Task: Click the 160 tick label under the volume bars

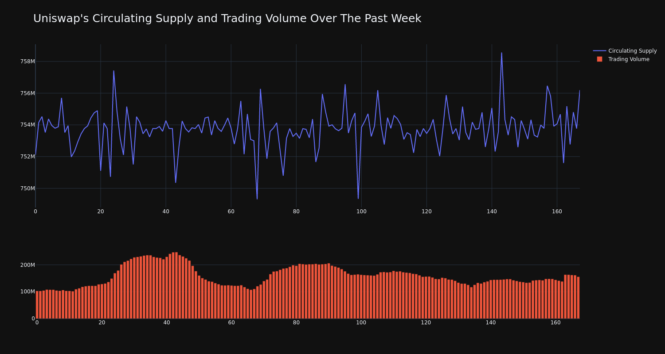Action: pos(555,323)
